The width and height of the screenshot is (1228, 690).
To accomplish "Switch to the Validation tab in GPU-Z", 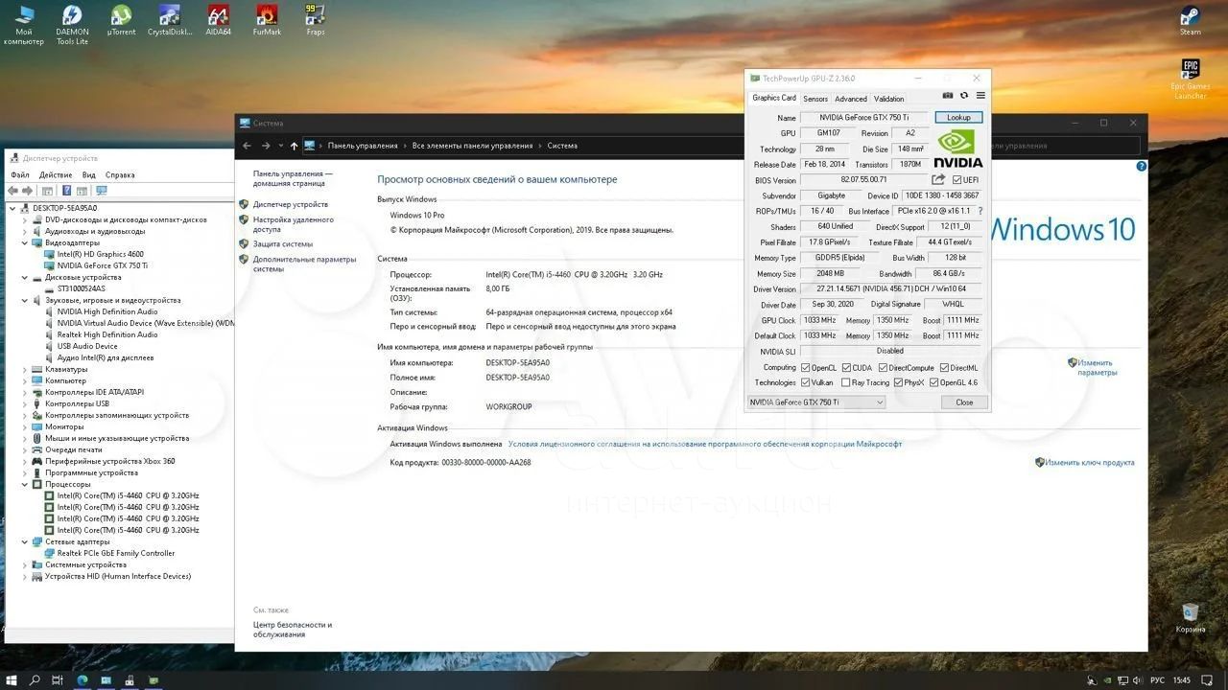I will 888,99.
